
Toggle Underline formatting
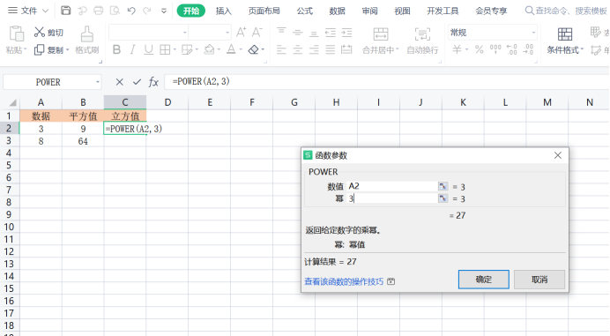pos(148,49)
